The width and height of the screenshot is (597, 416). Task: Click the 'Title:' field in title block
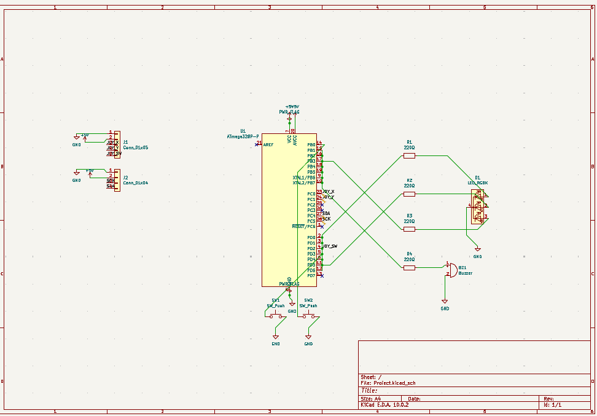(x=369, y=390)
